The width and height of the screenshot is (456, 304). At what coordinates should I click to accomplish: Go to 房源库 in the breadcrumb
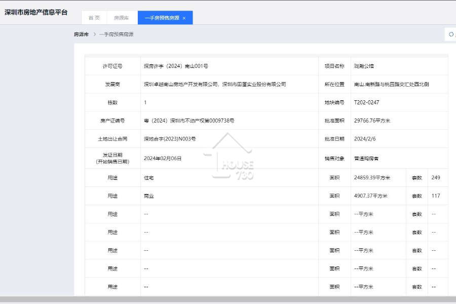(81, 34)
